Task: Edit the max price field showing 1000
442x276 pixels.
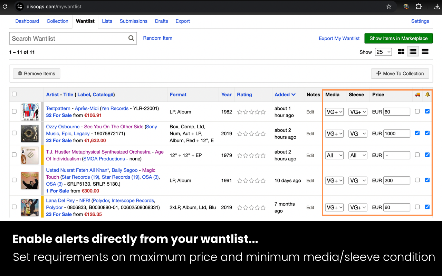Action: pos(397,134)
